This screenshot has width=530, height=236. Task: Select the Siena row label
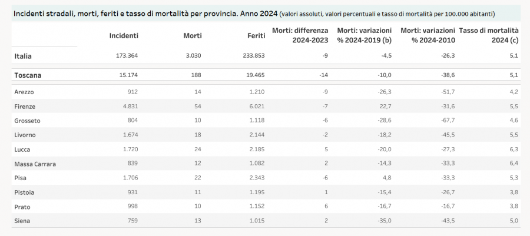point(22,221)
